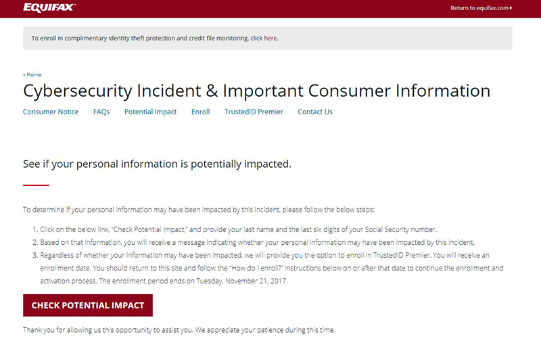View the TrustedID Premier tab

point(254,112)
